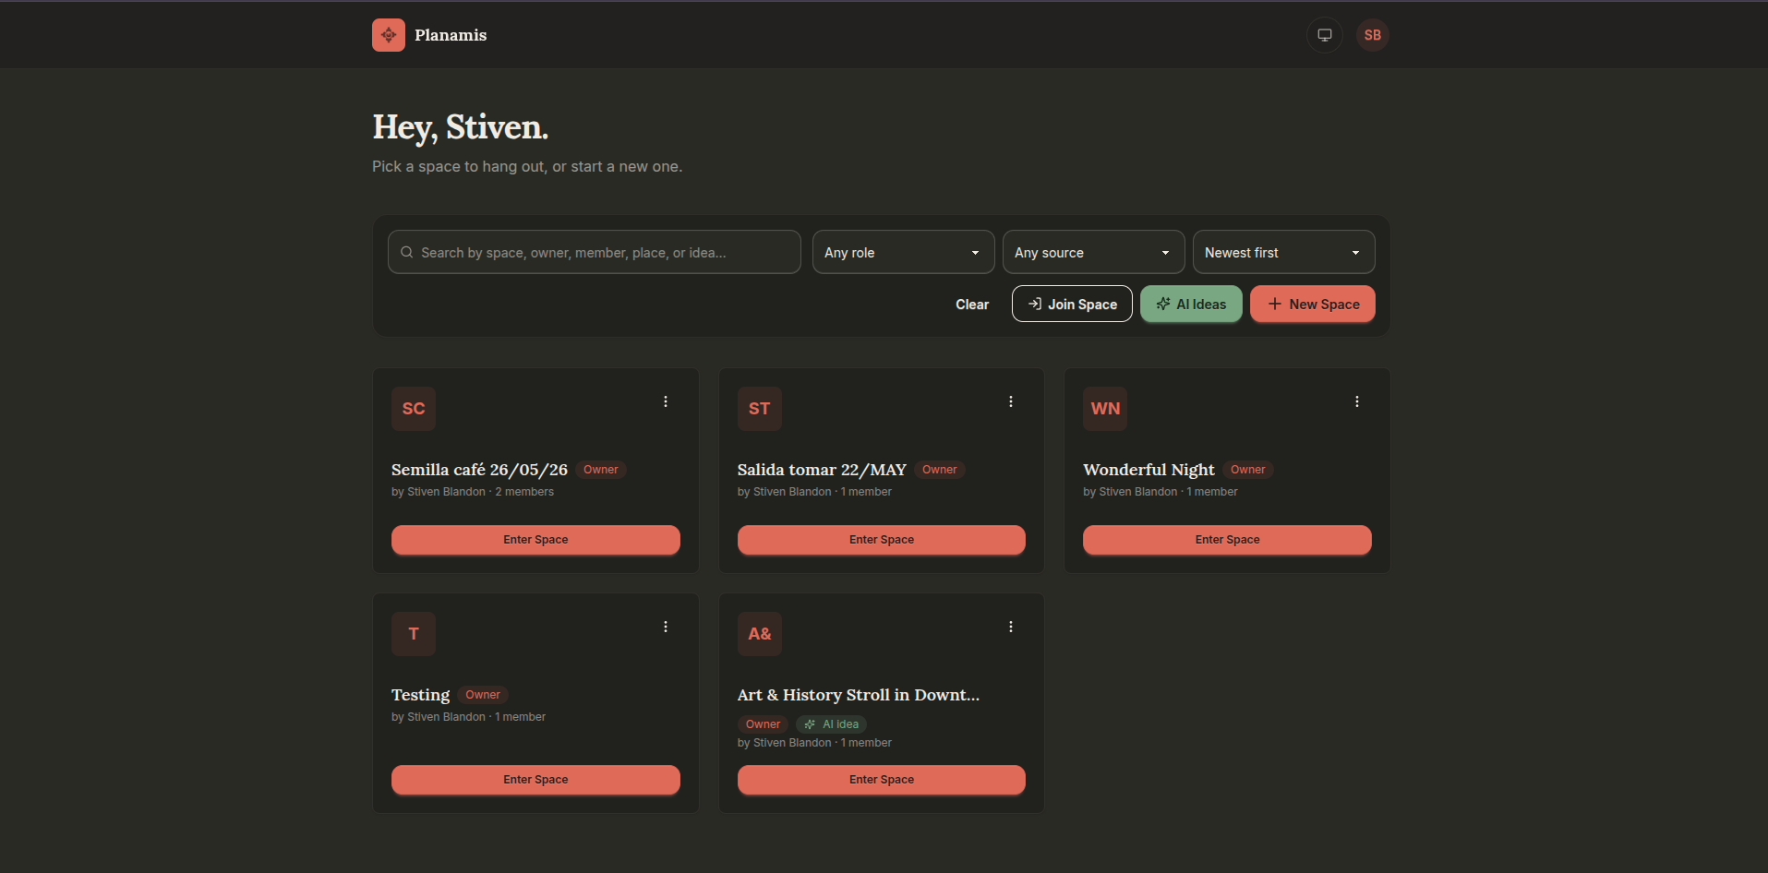The image size is (1768, 873).
Task: Click 'by Stiven Blandon · 2 members' text
Action: pyautogui.click(x=472, y=492)
